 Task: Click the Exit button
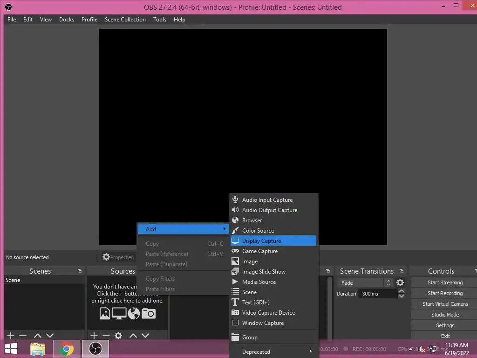tap(445, 336)
